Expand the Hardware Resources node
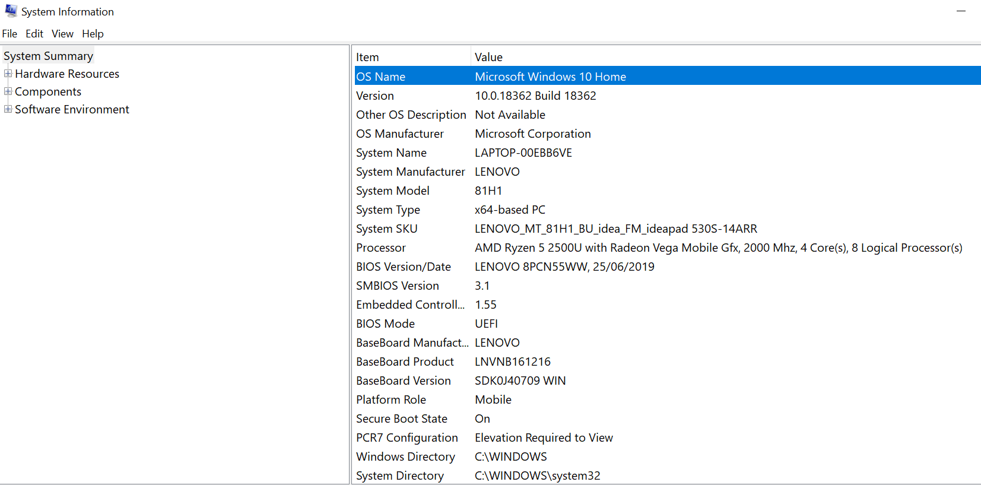This screenshot has width=981, height=485. pos(8,74)
